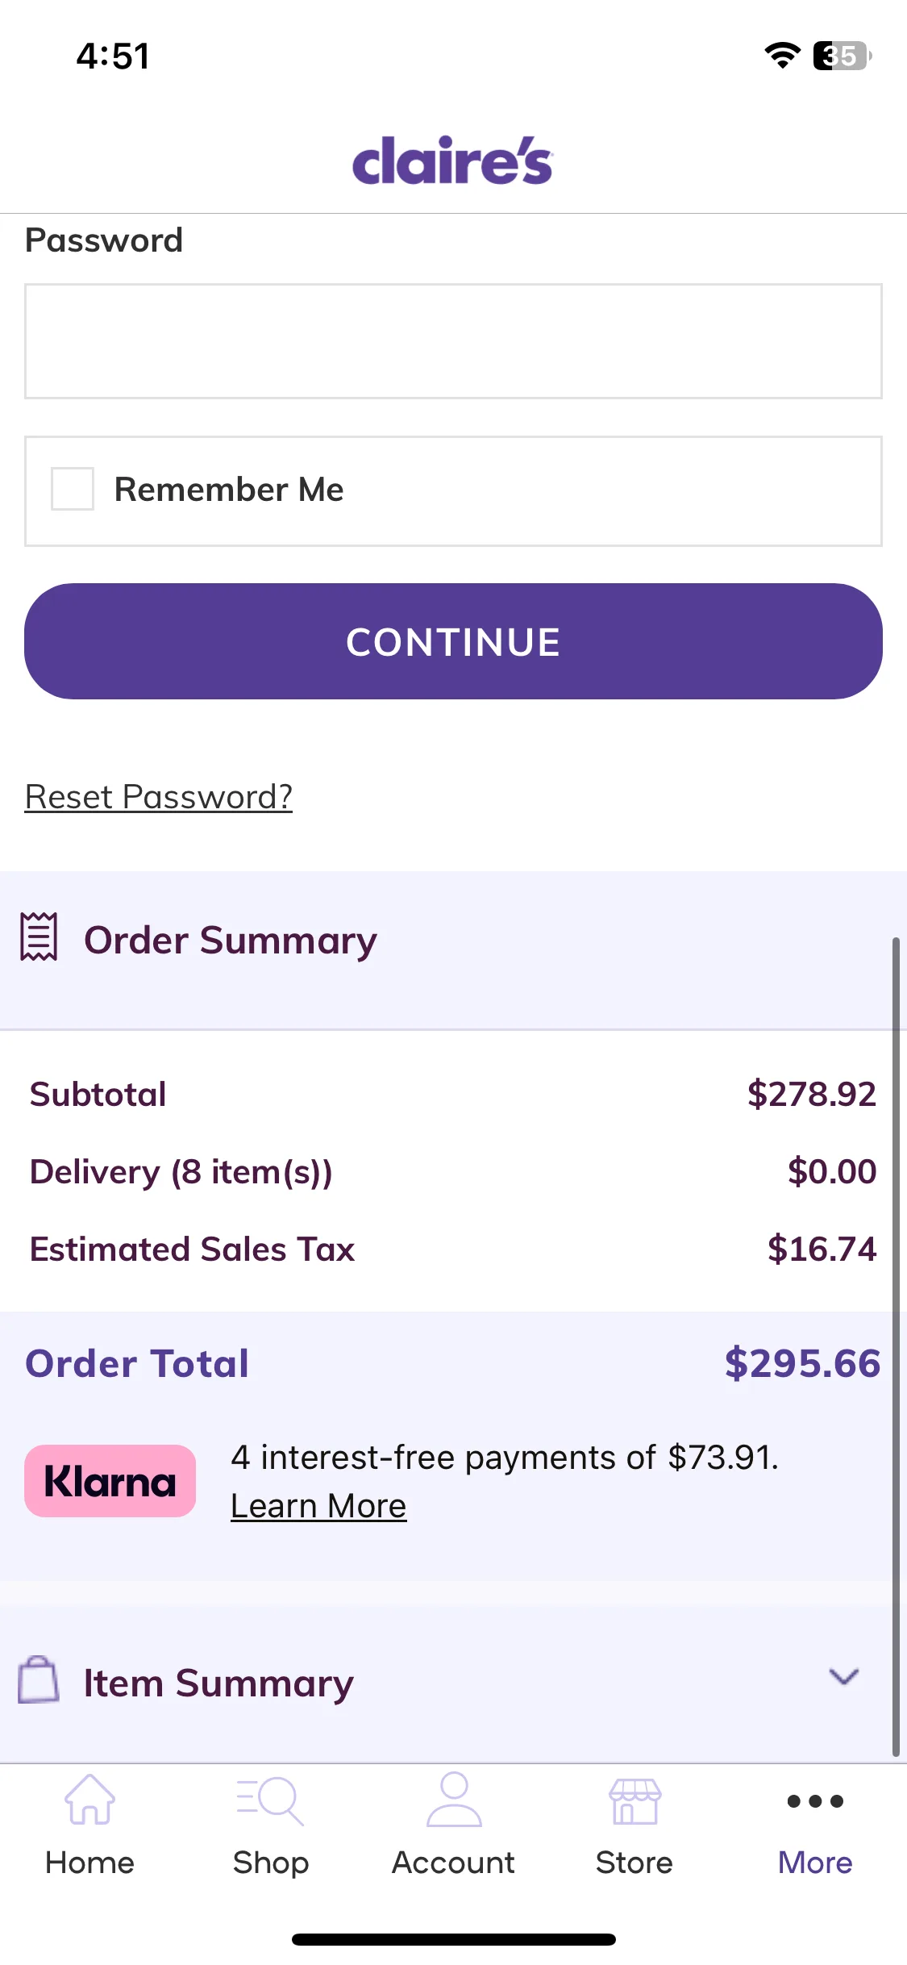
Task: Open the Reset Password? link
Action: tap(159, 797)
